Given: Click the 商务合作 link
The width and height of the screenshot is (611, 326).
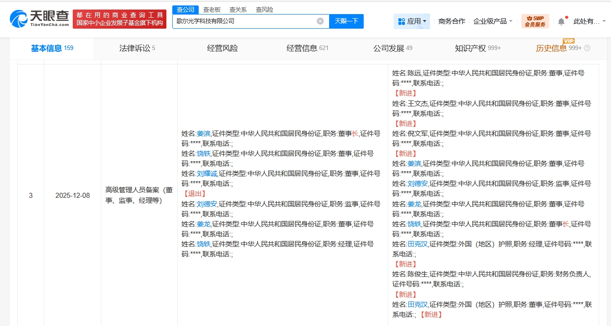Looking at the screenshot, I should pyautogui.click(x=451, y=21).
